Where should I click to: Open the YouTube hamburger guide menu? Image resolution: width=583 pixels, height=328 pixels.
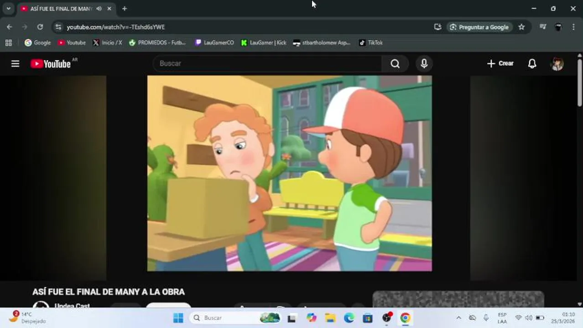[15, 64]
